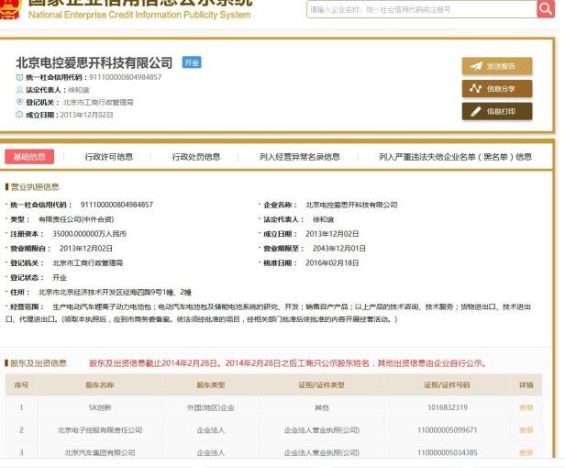Click the 信息分享 share info button
Viewport: 565px width, 468px height.
pyautogui.click(x=497, y=89)
